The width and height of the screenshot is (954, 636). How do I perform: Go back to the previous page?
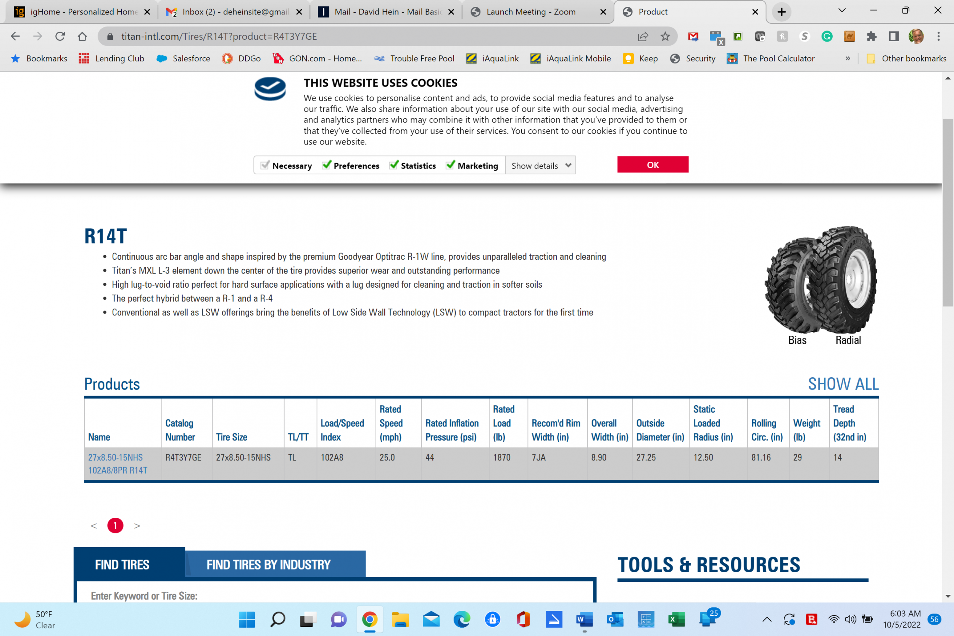coord(15,37)
